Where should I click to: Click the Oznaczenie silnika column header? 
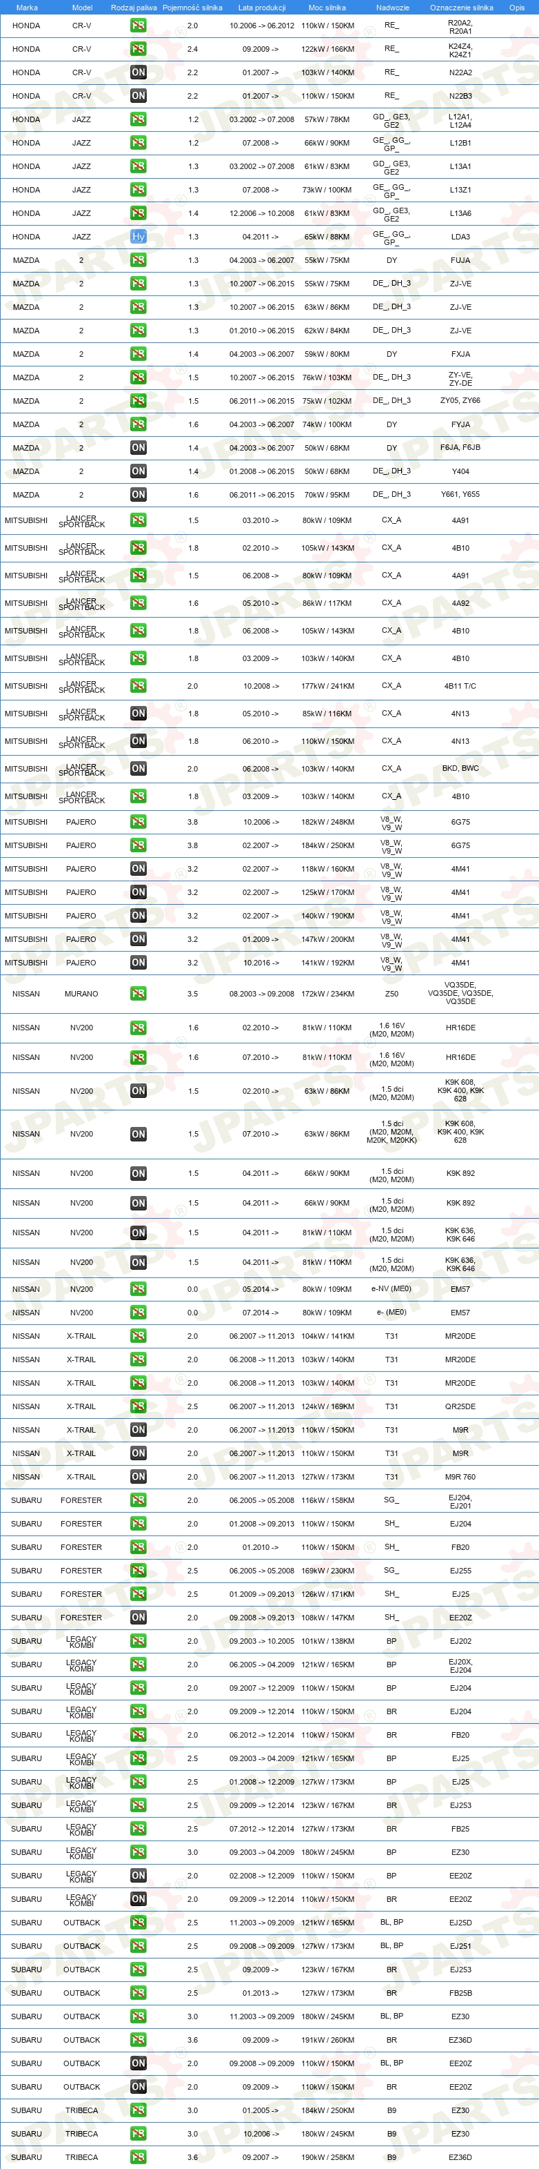pos(462,8)
